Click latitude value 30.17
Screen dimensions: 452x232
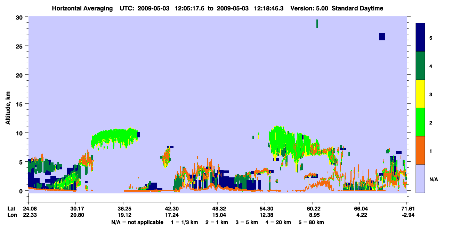pos(76,209)
